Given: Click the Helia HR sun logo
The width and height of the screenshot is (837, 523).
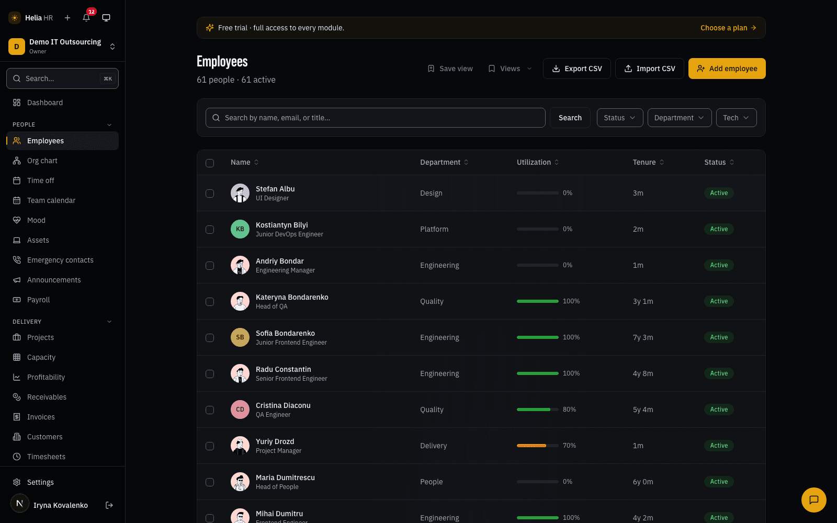Looking at the screenshot, I should coord(15,18).
